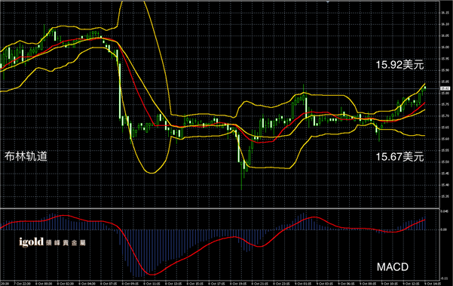Screen dimensions: 453x286
Task: Click the 8 Oct 09:15 time axis label
Action: coord(130,284)
